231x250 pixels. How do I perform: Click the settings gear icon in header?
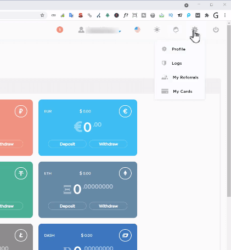click(x=195, y=30)
